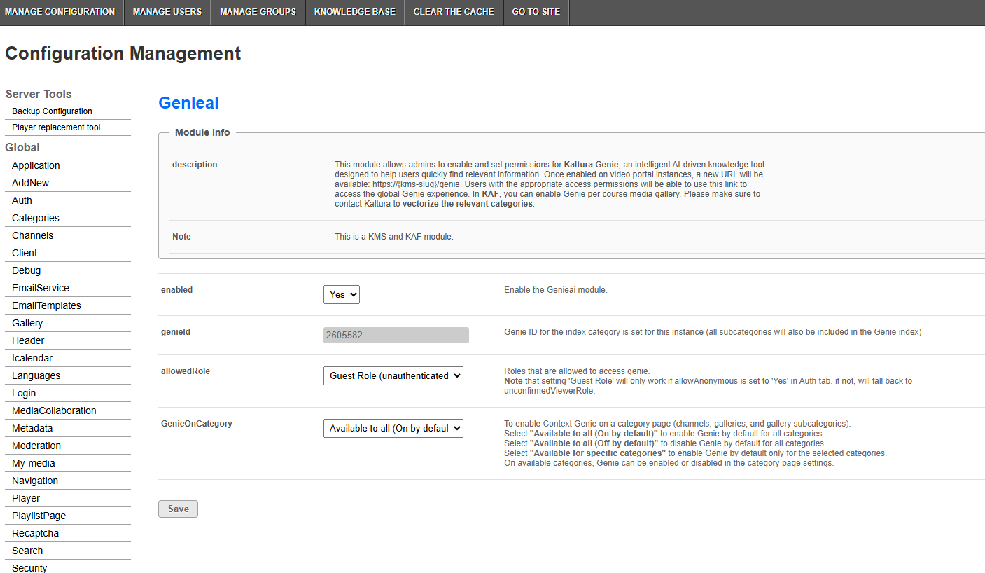Viewport: 985px width, 573px height.
Task: Click 'Roles that are allowed to access genie.'
Action: [577, 371]
